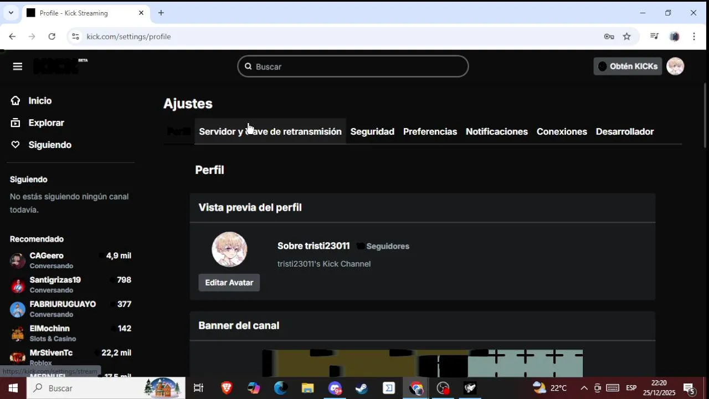This screenshot has width=709, height=399.
Task: Click the Santigrizas19 channel avatar
Action: coord(18,285)
